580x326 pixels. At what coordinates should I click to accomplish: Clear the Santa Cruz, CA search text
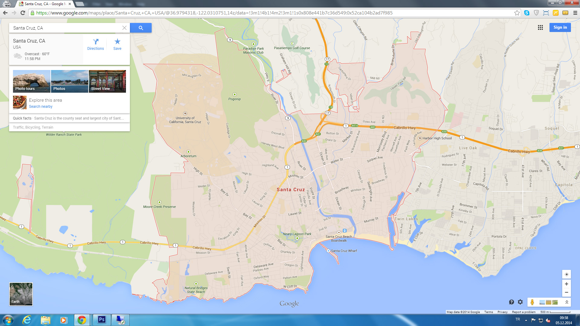124,28
